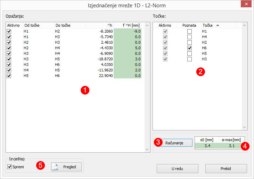Click the Do točke column header
Viewport: 254px width, 179px height.
[x=69, y=25]
